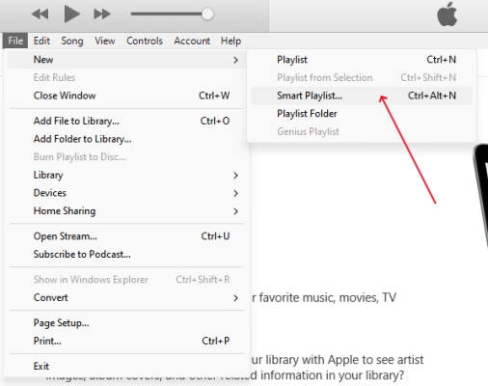Expand the Convert submenu
This screenshot has height=386, width=488.
(126, 297)
